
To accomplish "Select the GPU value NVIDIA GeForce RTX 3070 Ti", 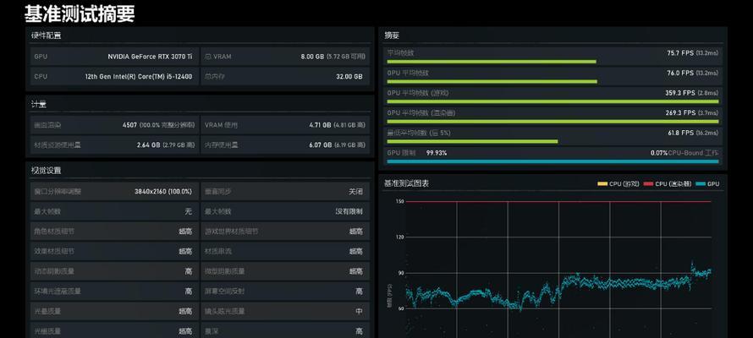I will point(150,57).
